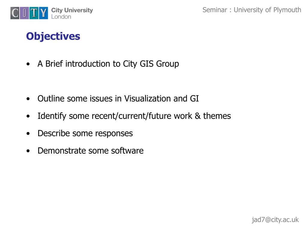Click the bullet dot before Demonstrate some software
The image size is (307, 230).
(x=28, y=151)
